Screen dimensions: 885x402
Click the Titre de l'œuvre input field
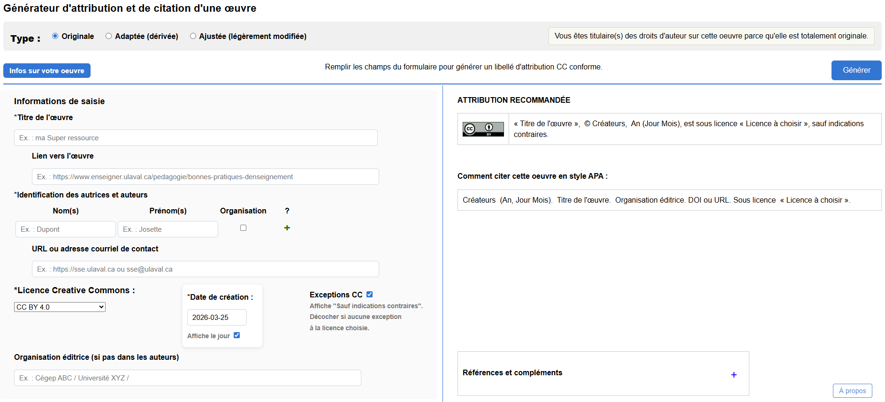tap(196, 138)
